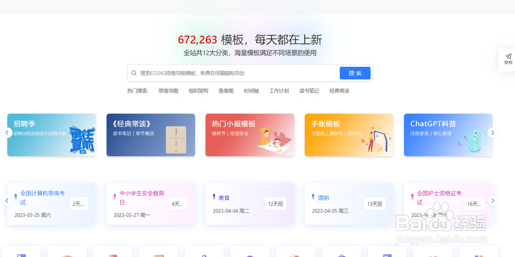Image resolution: width=515 pixels, height=257 pixels.
Task: Show next banner cards after ChatGPT科普
Action: tap(492, 133)
